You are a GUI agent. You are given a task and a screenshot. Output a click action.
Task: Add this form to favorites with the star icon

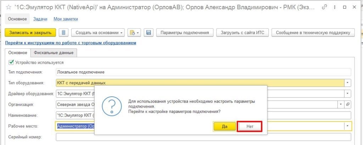coord(9,7)
